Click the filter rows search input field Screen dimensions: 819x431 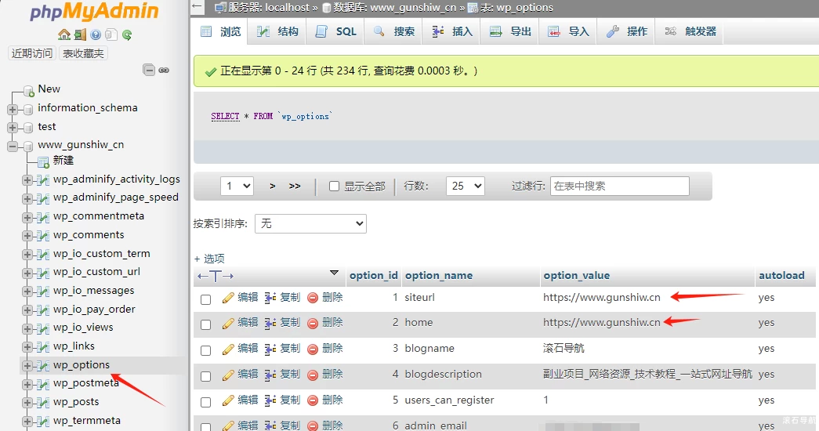pos(619,186)
